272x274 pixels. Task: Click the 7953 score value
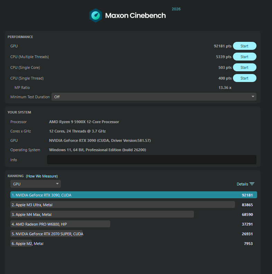click(x=248, y=244)
